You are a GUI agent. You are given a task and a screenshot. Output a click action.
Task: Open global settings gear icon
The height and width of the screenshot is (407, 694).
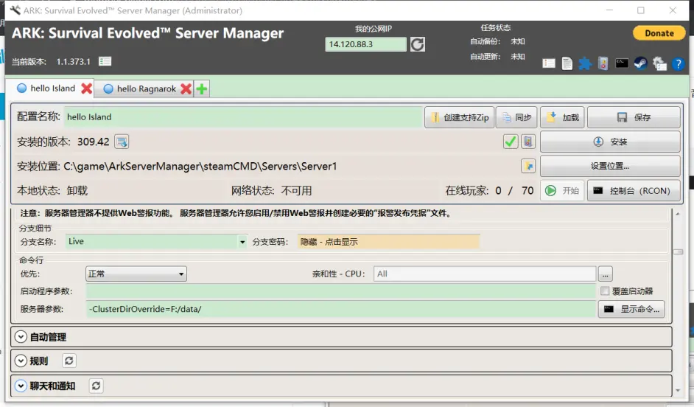[x=659, y=63]
